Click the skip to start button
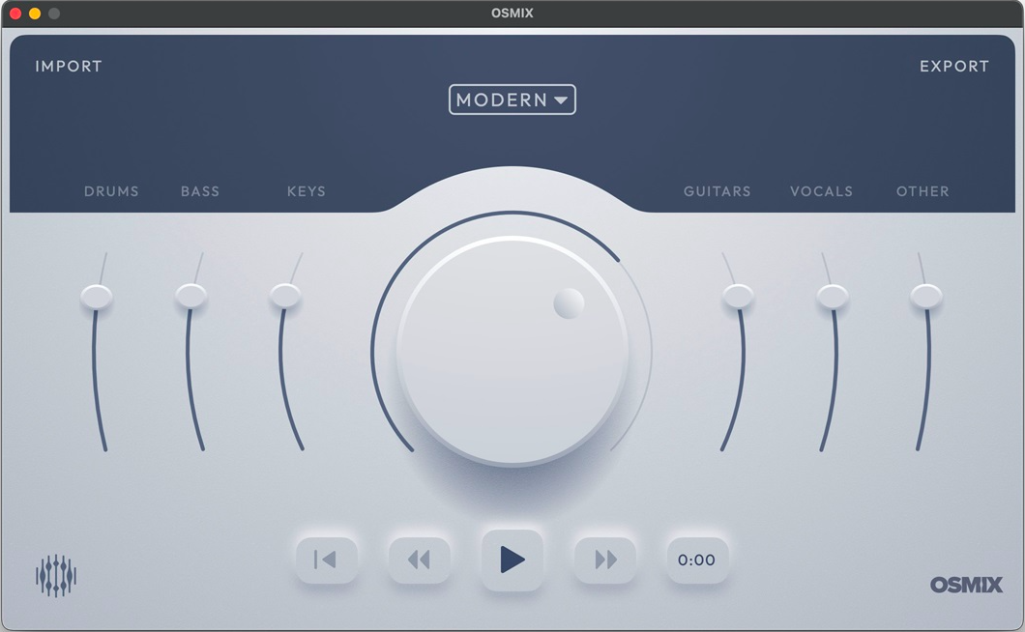 pos(326,560)
